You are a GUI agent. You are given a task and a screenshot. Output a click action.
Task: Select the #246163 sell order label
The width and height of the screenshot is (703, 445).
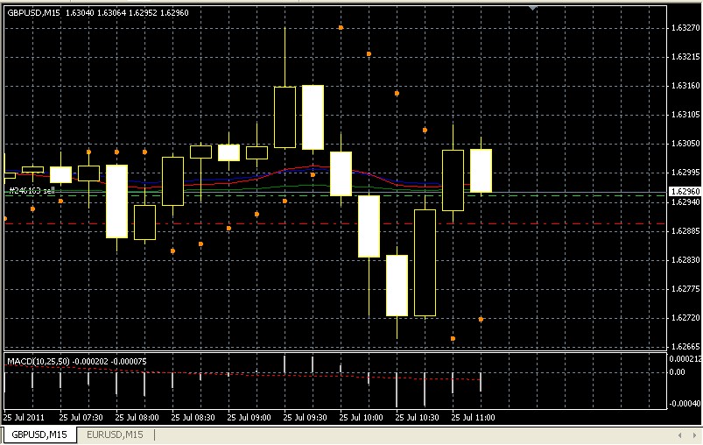point(32,189)
